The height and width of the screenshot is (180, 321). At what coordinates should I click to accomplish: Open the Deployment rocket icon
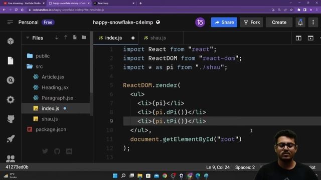coord(11,139)
